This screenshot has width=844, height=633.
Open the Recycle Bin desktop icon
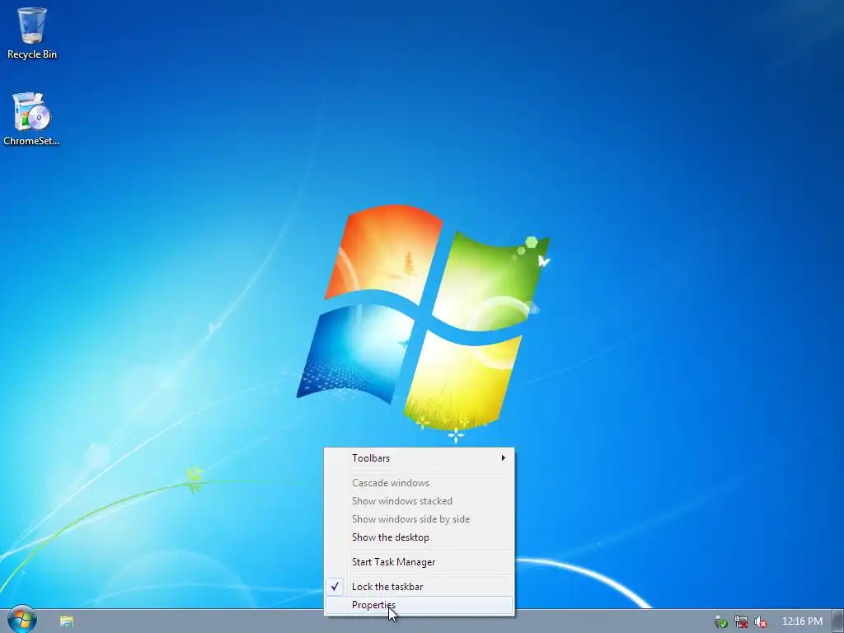click(32, 33)
